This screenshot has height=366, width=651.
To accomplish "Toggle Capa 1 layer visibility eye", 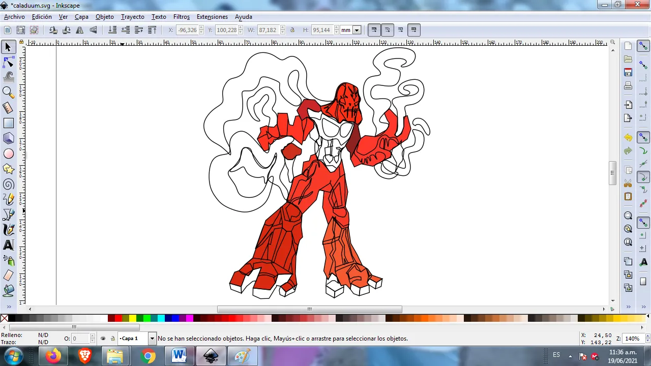I will (x=103, y=339).
